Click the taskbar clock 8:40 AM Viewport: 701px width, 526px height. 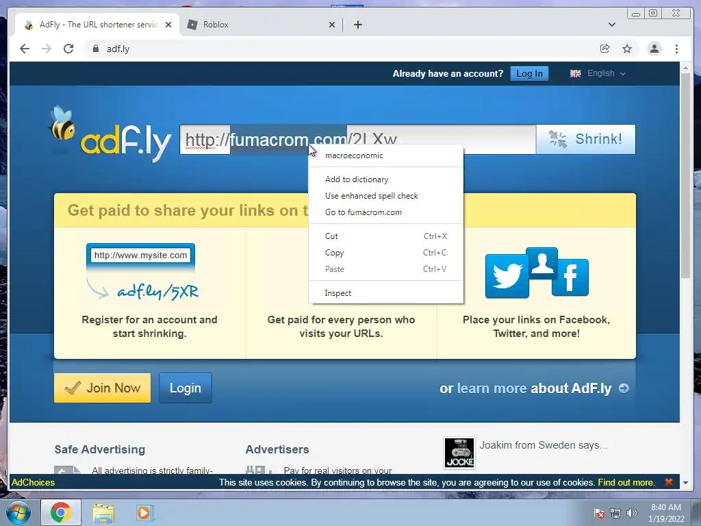click(x=666, y=513)
